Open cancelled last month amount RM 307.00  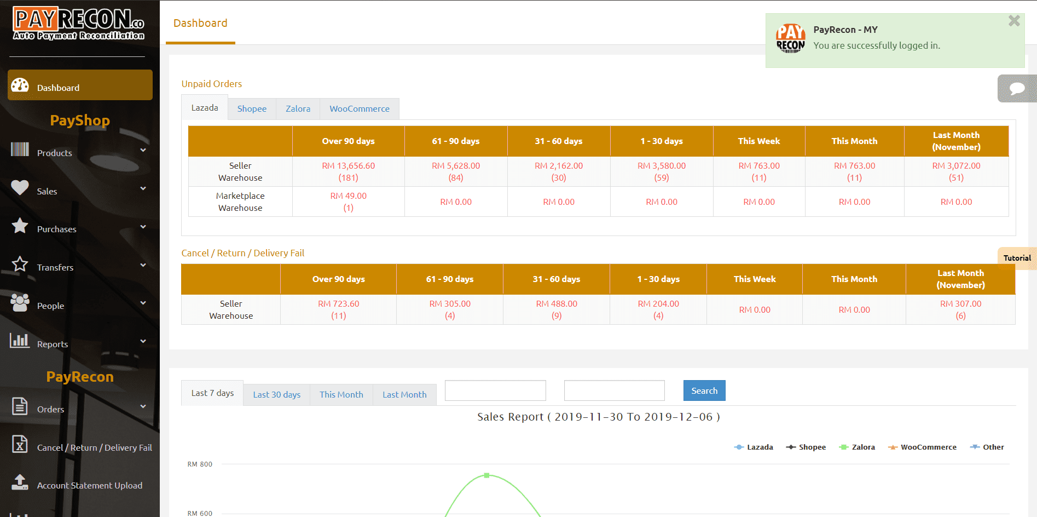[x=960, y=309]
